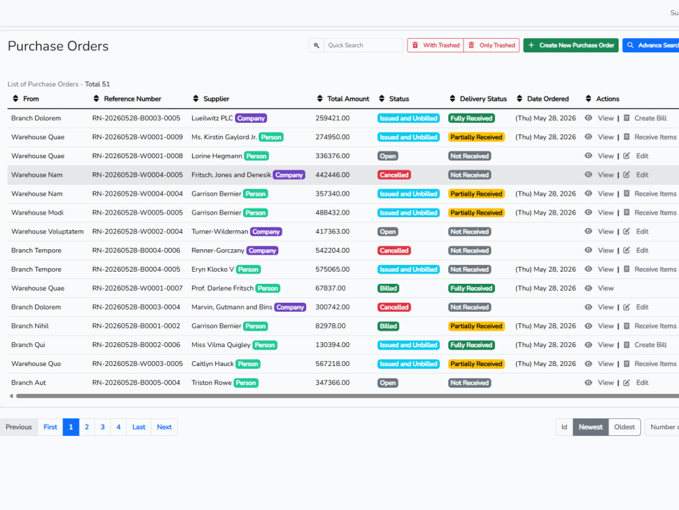The height and width of the screenshot is (510, 679).
Task: Click reference RN-20260528-W0002-0004
Action: pos(137,232)
